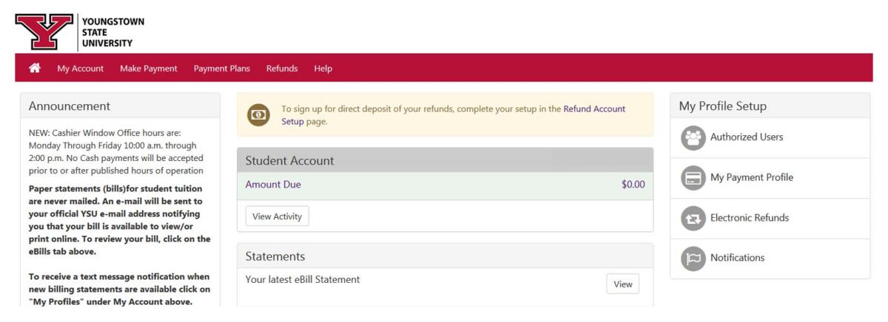Open the My Account menu

coord(80,69)
